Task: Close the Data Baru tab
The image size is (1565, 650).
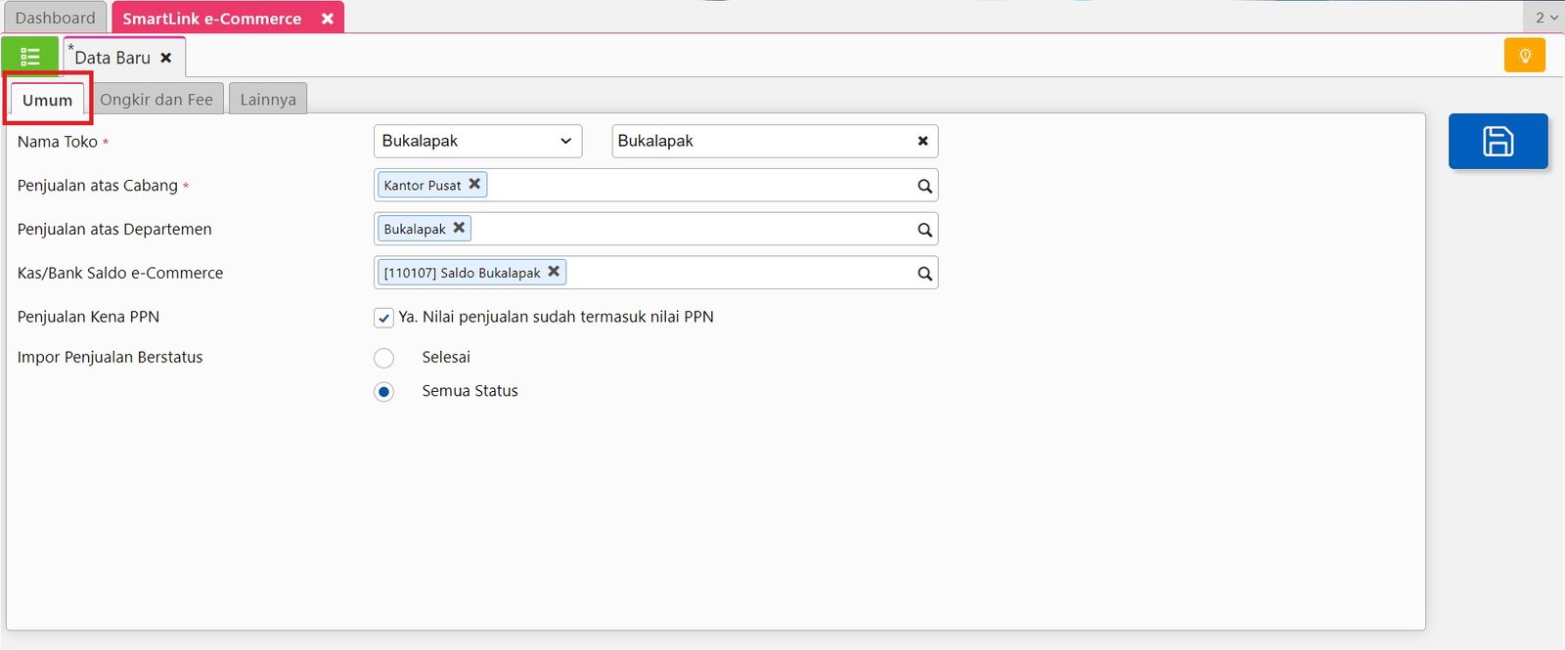Action: tap(166, 58)
